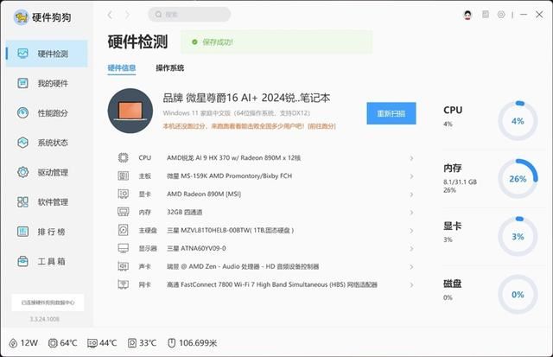Follow the 前往跑分 link
Image resolution: width=553 pixels, height=357 pixels.
pyautogui.click(x=321, y=126)
